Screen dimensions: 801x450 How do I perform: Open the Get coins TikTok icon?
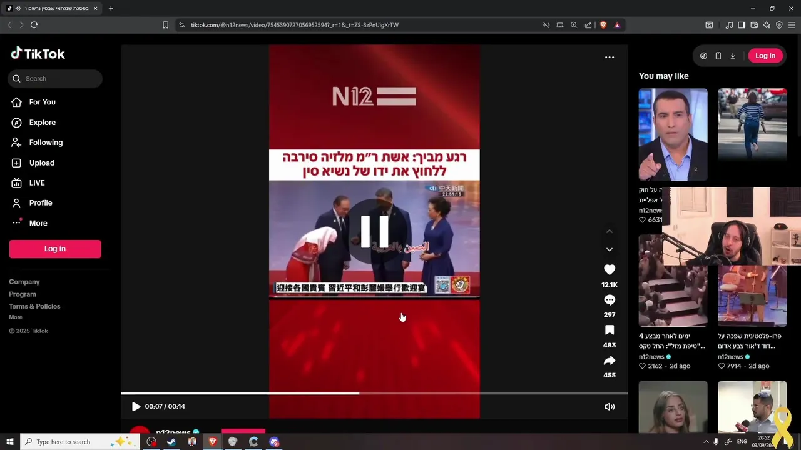[703, 56]
